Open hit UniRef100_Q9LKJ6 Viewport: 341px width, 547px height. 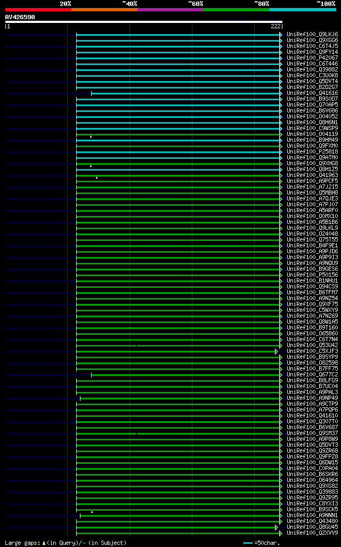pyautogui.click(x=312, y=35)
